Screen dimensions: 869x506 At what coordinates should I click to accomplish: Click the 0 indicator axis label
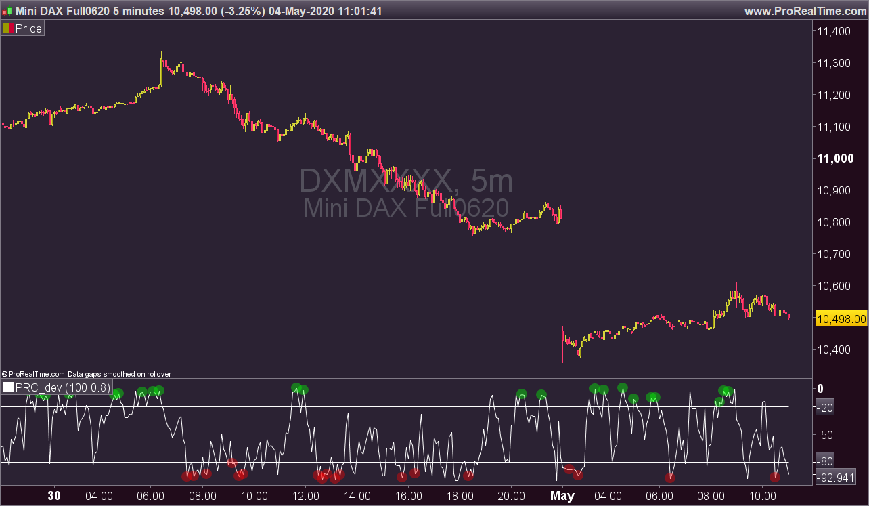click(x=820, y=388)
